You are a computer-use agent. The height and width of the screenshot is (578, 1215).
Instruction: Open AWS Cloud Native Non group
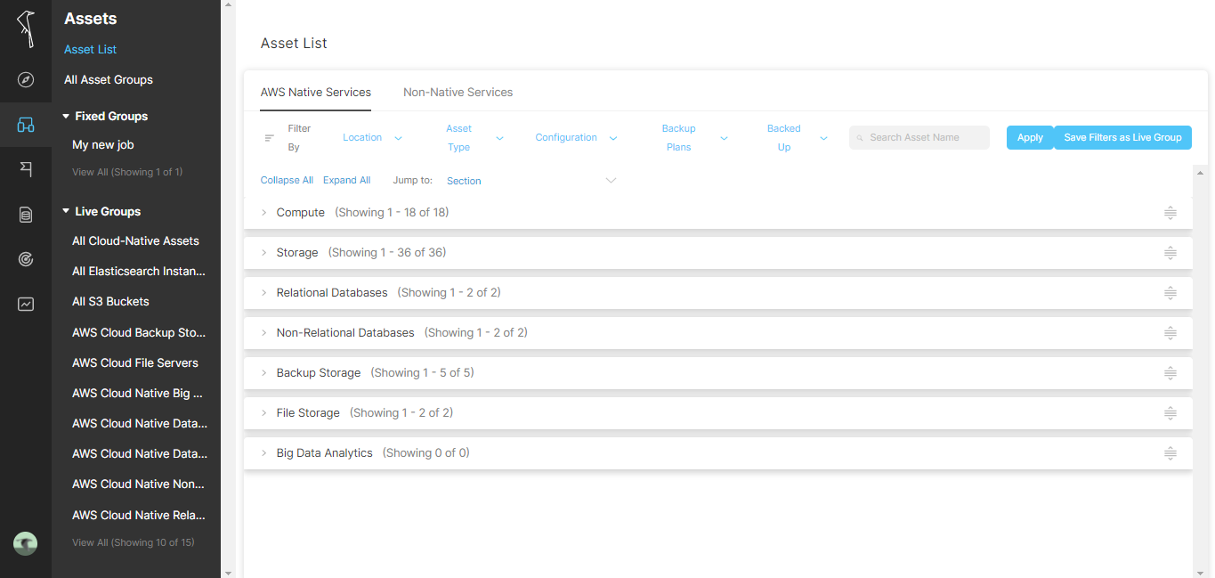coord(138,484)
